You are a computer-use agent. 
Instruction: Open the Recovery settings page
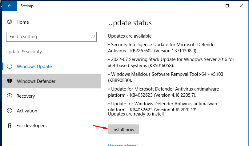(26, 96)
